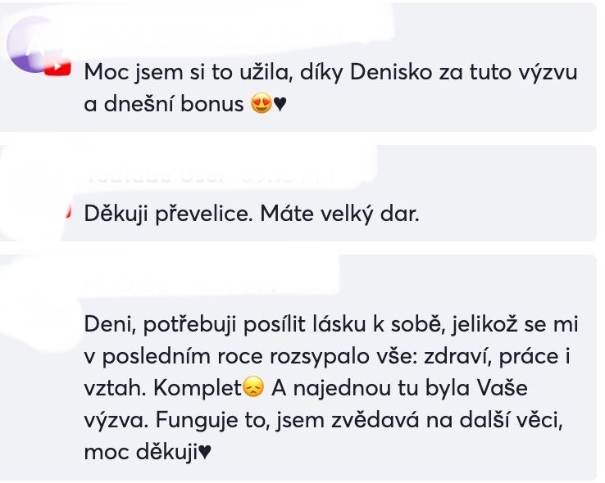Click the words "moc děkuji" in last comment

pos(141,451)
